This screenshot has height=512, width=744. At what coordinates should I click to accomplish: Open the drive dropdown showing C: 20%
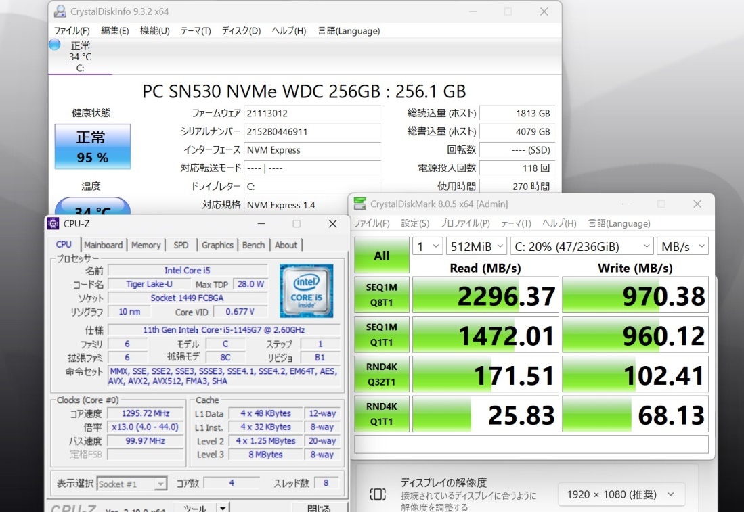click(x=582, y=246)
